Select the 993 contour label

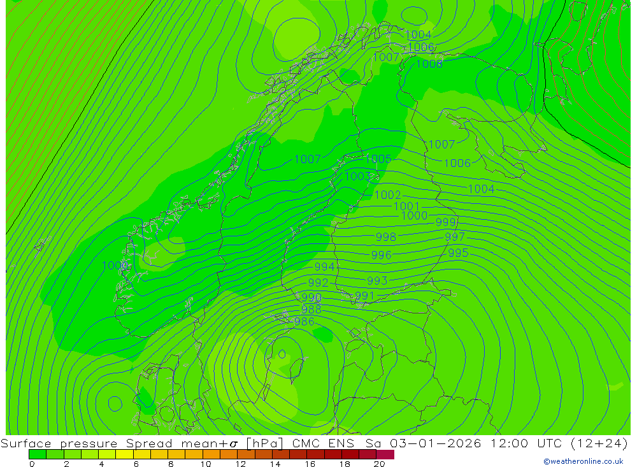[377, 280]
